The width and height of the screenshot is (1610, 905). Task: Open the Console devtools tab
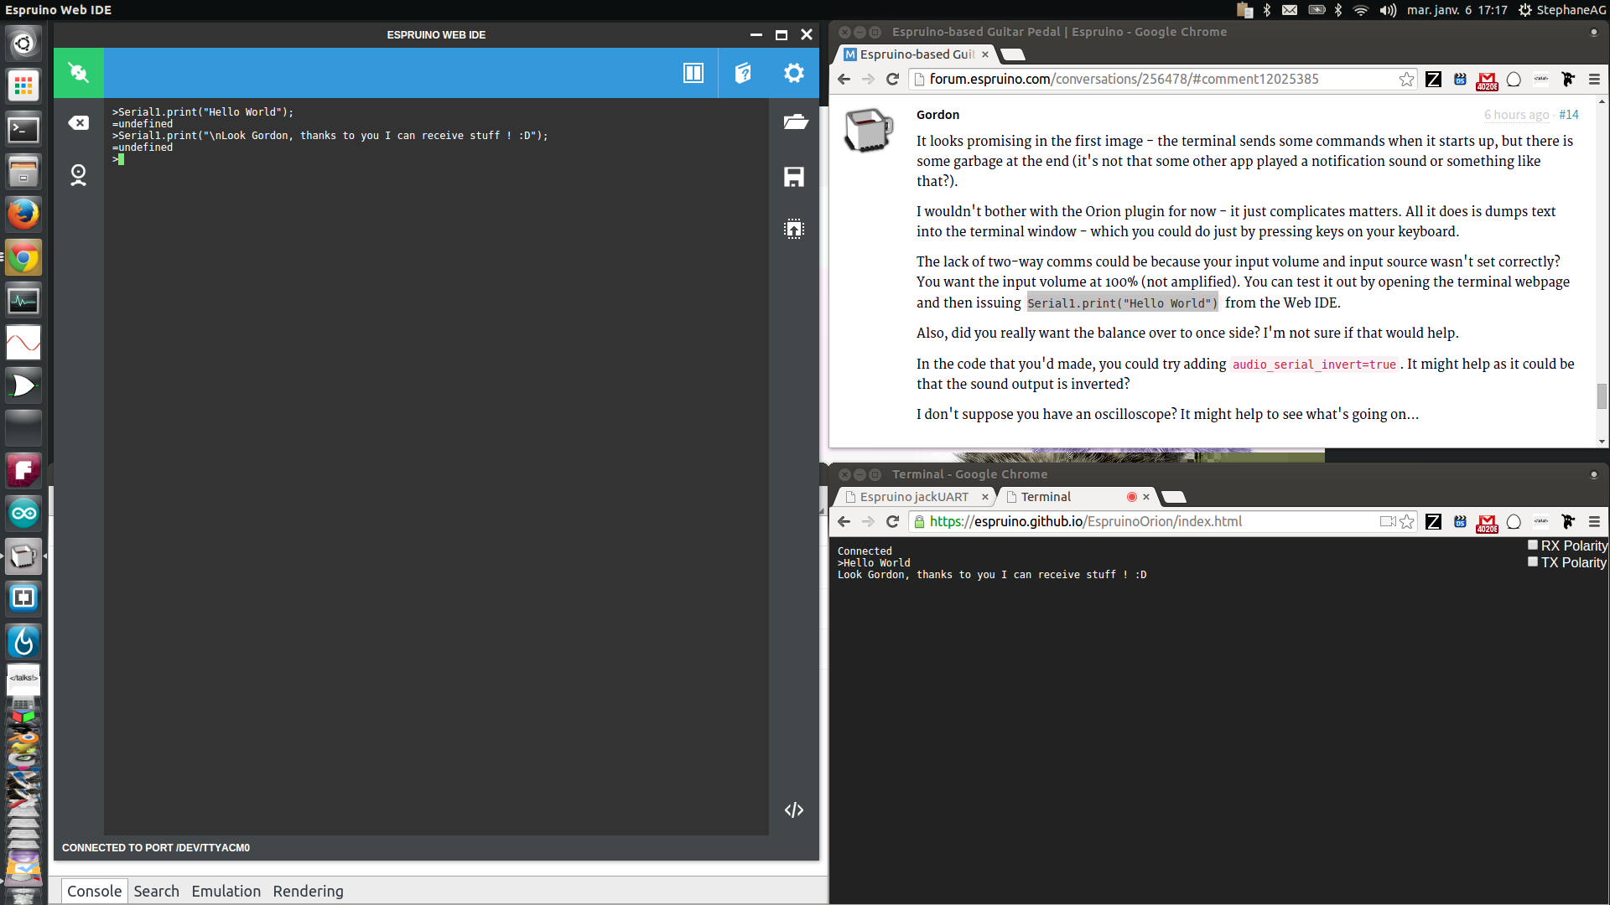(x=94, y=891)
